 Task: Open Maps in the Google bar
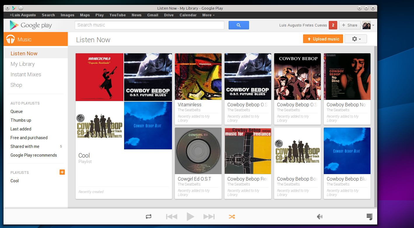click(x=85, y=15)
